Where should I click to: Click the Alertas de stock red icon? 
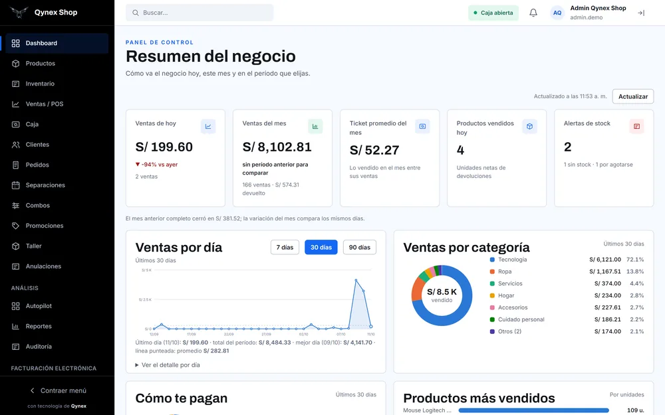(636, 126)
